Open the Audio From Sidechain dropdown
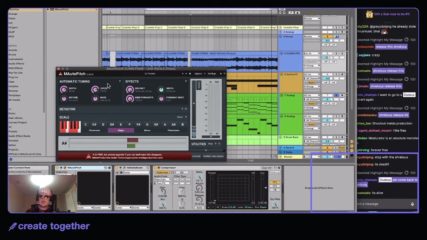Viewport: 427px width, 240px height. (162, 180)
